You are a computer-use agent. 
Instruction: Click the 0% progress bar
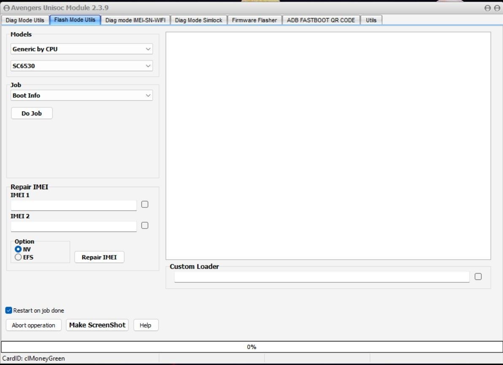point(251,347)
